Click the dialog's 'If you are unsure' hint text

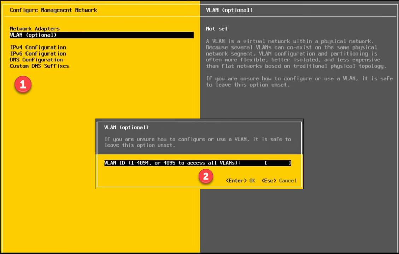(198, 142)
